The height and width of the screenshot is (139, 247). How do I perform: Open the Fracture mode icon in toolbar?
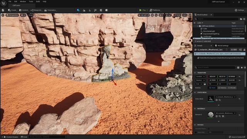[101, 10]
